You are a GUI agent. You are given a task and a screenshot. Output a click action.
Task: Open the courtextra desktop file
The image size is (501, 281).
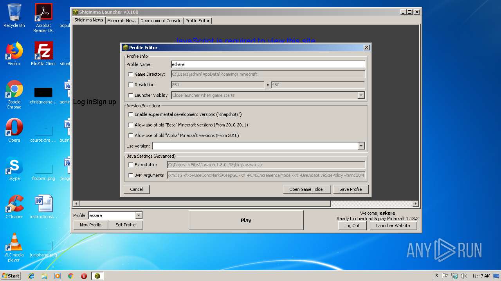43,133
